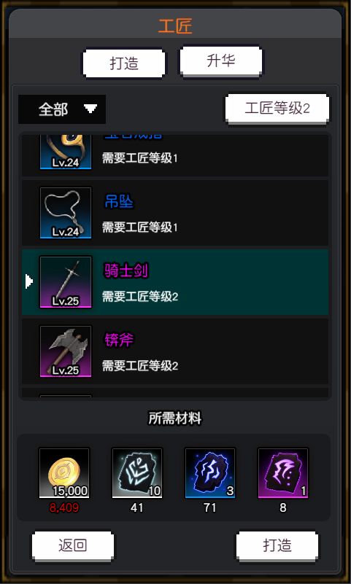Select the purple rune stone material icon

click(x=283, y=473)
